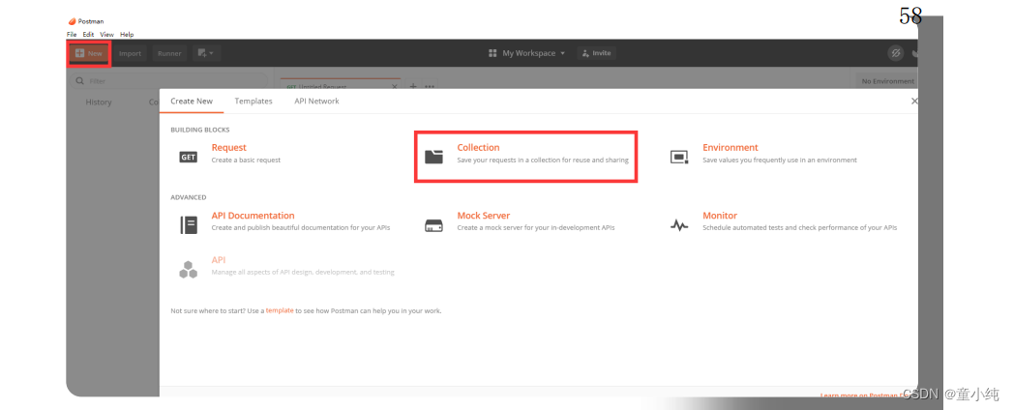Switch to the Create New tab

[x=192, y=101]
